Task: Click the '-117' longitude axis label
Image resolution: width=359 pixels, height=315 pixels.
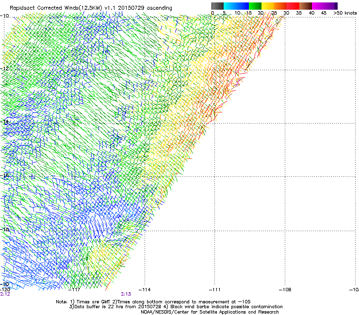Action: [74, 290]
